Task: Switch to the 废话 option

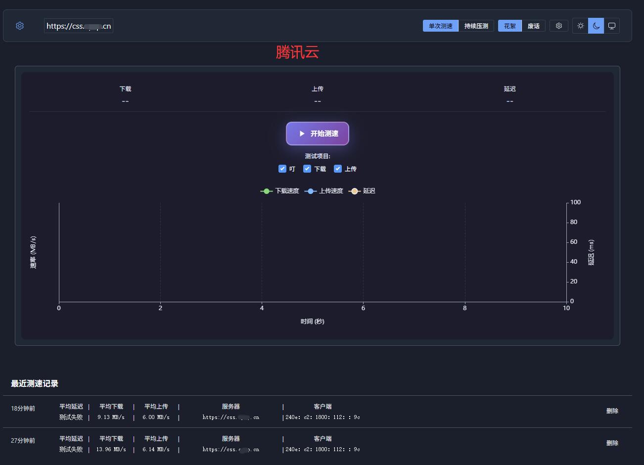Action: (x=533, y=26)
